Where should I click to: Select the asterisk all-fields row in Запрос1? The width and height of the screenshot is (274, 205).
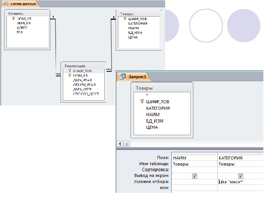[x=147, y=95]
